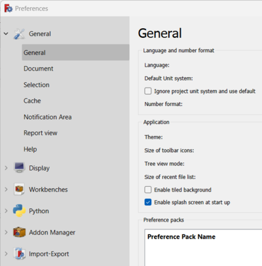
Task: Expand the Workbenches category
Action: pyautogui.click(x=6, y=190)
